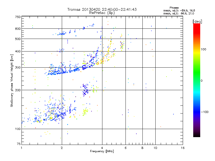Image resolution: width=215 pixels, height=161 pixels.
Task: Click the '400' height axis tick label
Action: point(18,51)
